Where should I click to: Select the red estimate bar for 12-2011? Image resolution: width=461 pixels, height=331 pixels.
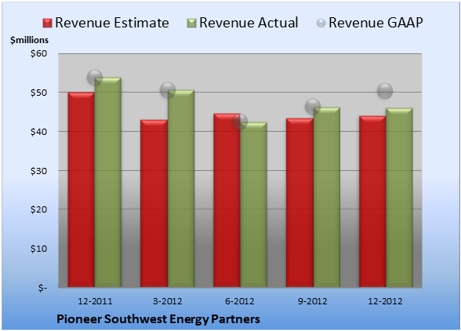(x=82, y=190)
